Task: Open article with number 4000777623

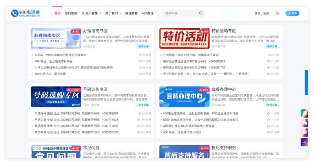Action: pyautogui.click(x=76, y=120)
